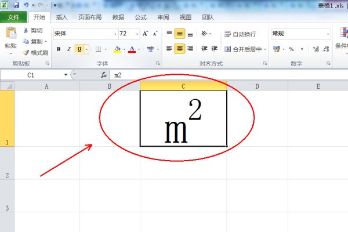Switch to the 公式 (Formulas) tab
The image size is (348, 232).
pos(141,17)
